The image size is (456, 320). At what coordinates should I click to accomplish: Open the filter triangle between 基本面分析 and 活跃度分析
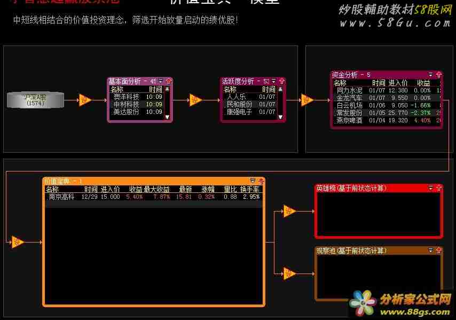click(x=195, y=100)
